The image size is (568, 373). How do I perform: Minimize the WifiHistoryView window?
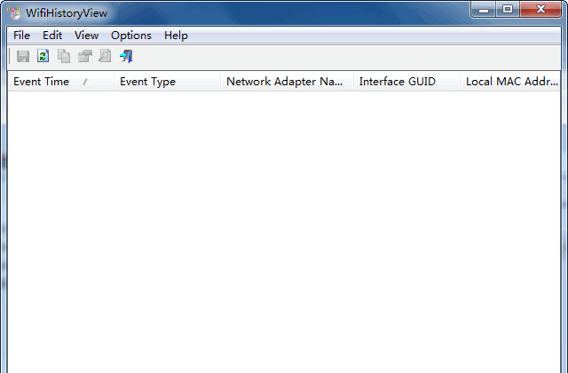tap(484, 9)
